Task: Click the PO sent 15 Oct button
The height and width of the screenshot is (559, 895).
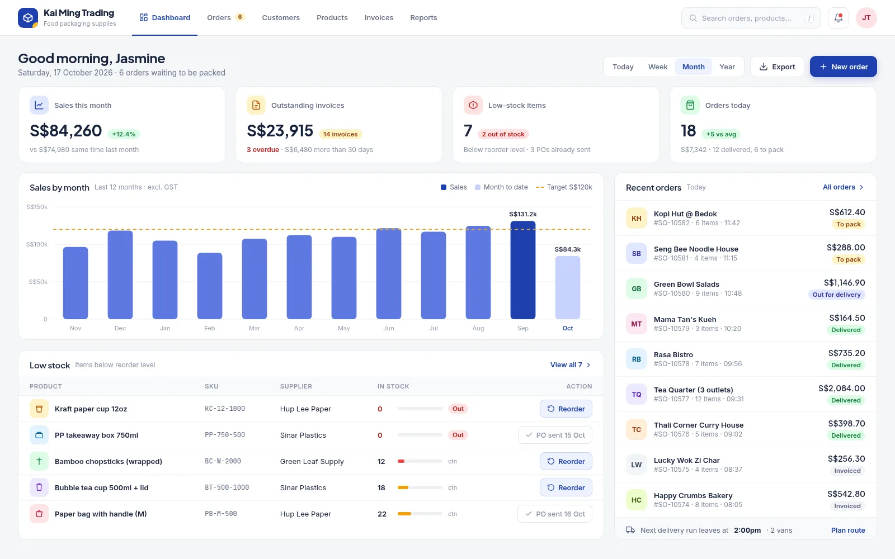Action: click(555, 435)
